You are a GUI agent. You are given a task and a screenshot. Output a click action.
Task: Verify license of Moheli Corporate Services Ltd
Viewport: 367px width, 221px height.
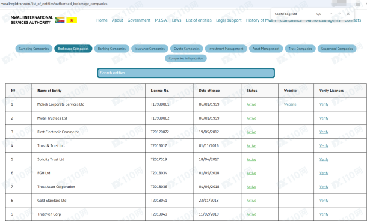pyautogui.click(x=324, y=104)
